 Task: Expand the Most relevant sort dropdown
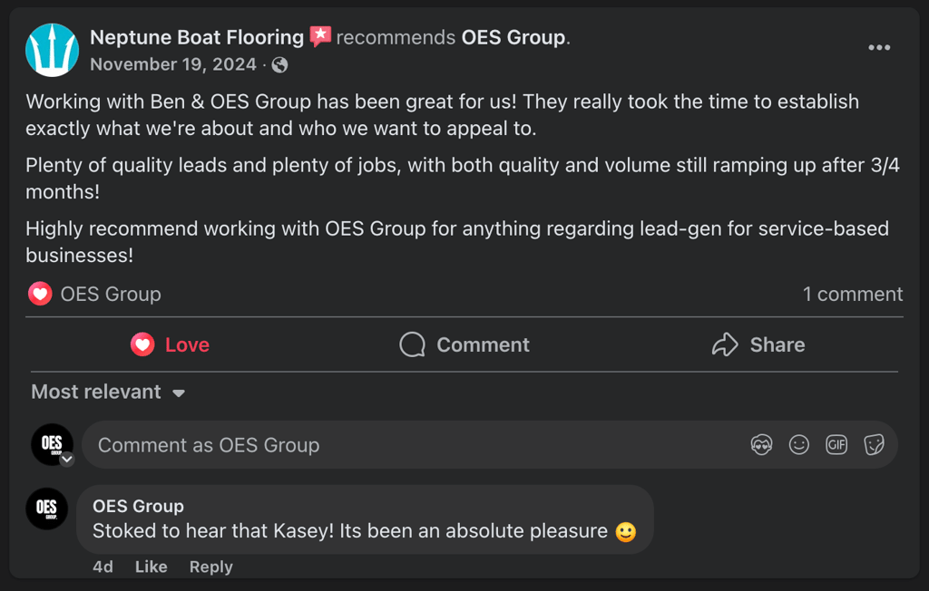(x=108, y=392)
